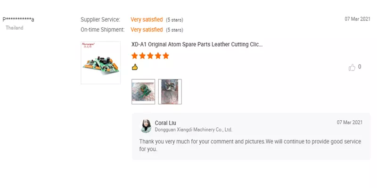Click the helpful vote count zero
This screenshot has height=188, width=377.
(x=360, y=67)
